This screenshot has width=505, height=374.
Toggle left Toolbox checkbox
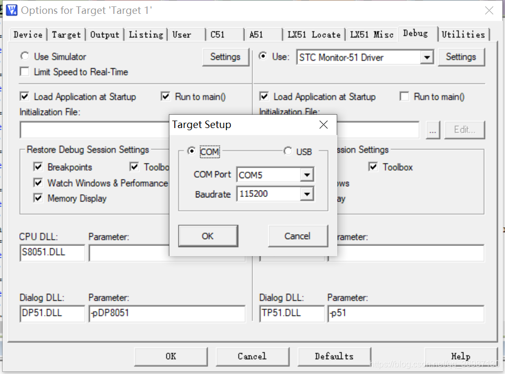pyautogui.click(x=134, y=167)
